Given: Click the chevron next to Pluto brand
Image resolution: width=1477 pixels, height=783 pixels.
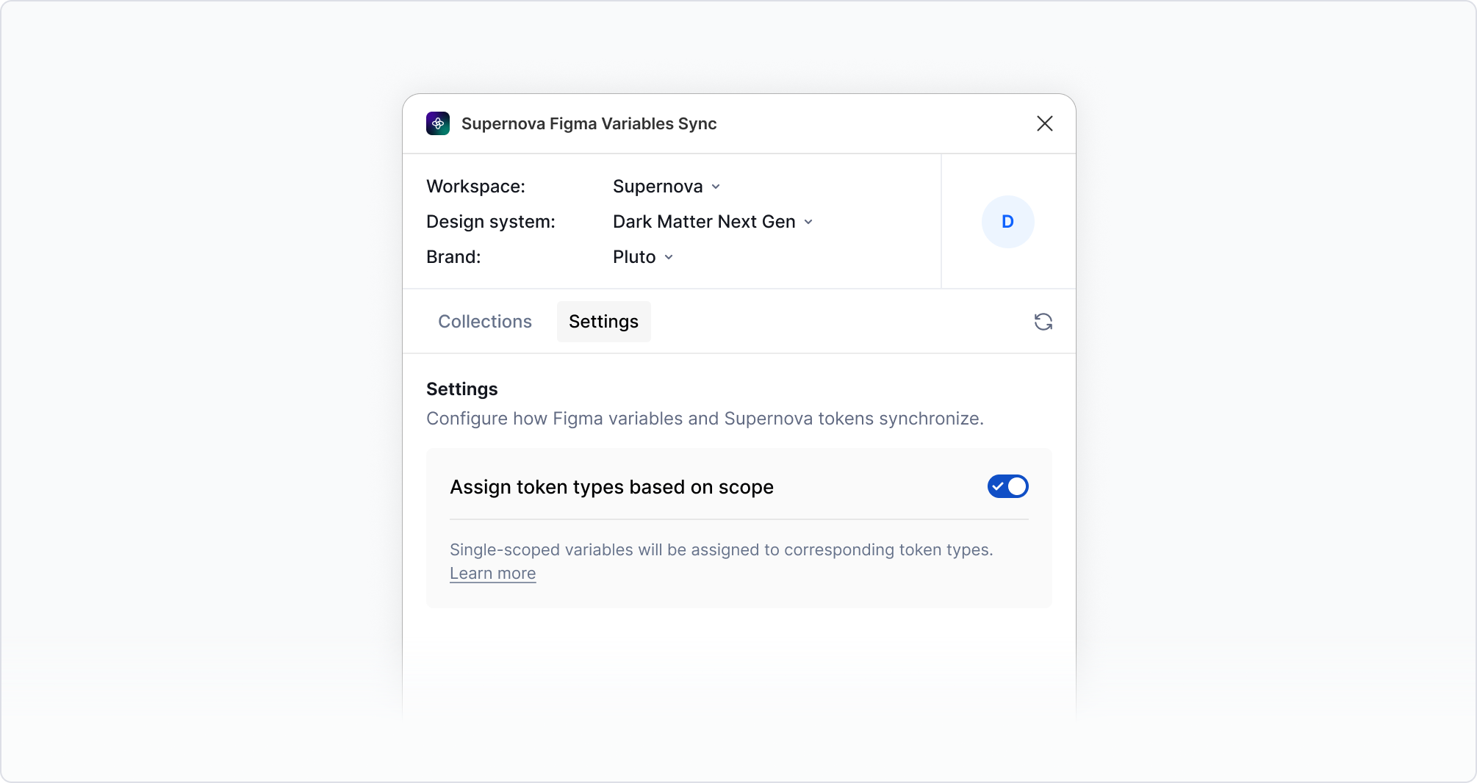Looking at the screenshot, I should pyautogui.click(x=669, y=257).
